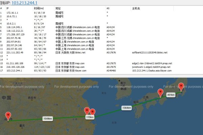The width and height of the screenshot is (203, 135).
Task: Select hop IP 61.211.160.108
Action: (15, 63)
